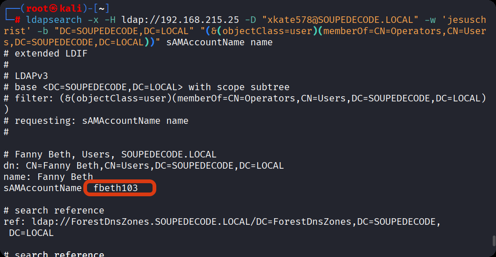The image size is (496, 257).
Task: Click the vertical scrollbar thumb at right edge
Action: click(493, 241)
